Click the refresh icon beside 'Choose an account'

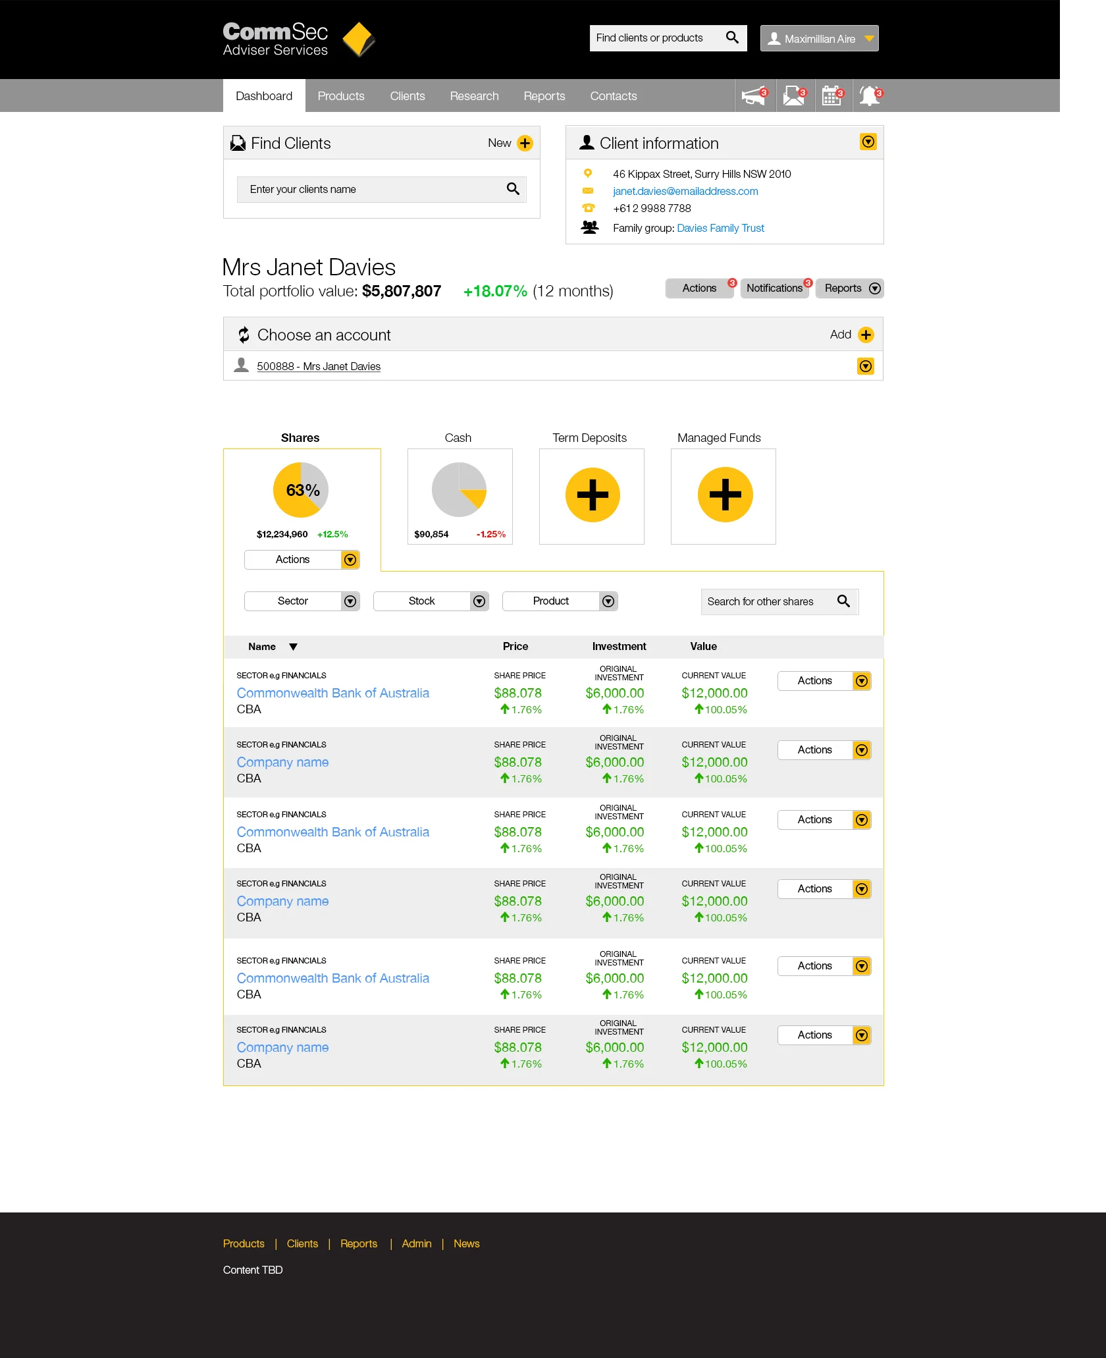point(243,334)
